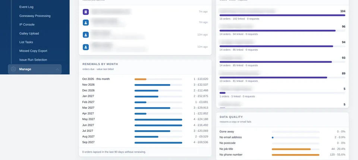Click the last 12m ago person icon
This screenshot has height=160, width=358.
(86, 47)
